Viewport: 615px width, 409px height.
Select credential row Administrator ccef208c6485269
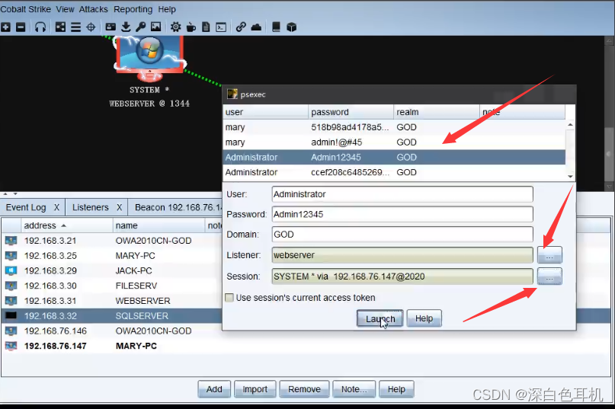tap(394, 172)
